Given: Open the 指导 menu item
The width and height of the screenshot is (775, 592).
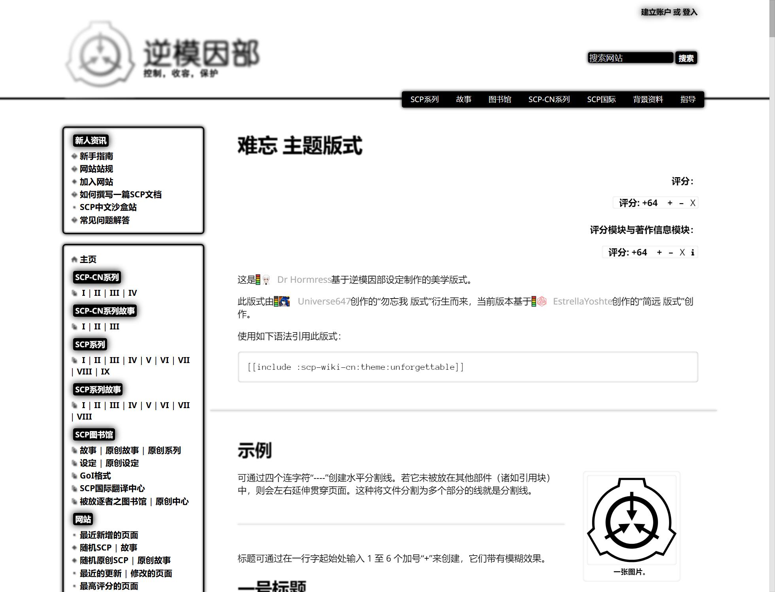Looking at the screenshot, I should click(688, 99).
